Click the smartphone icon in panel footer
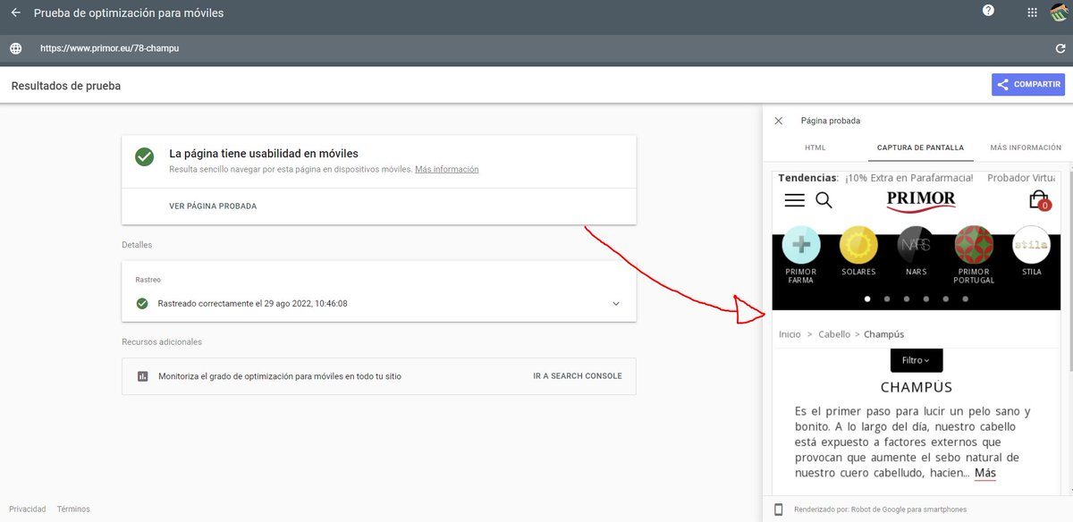1073x522 pixels. [778, 509]
